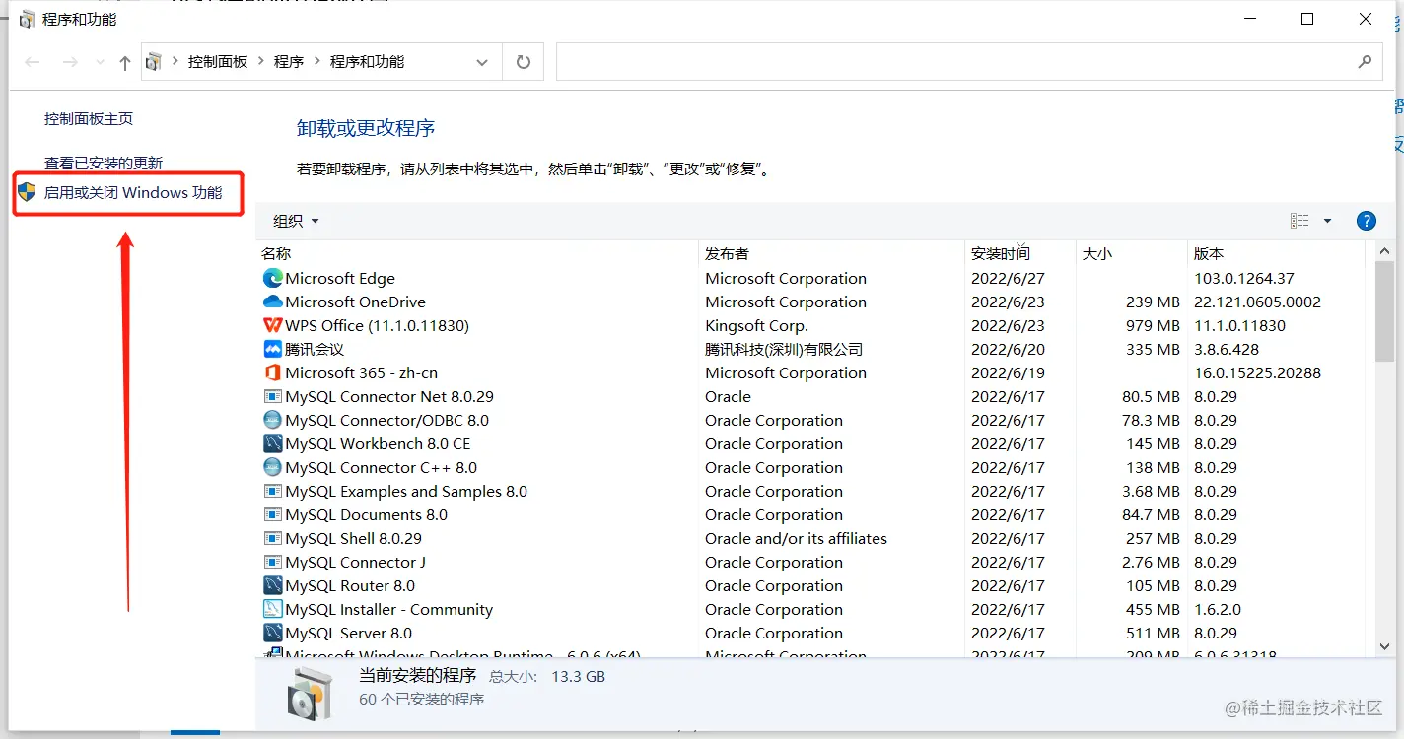Click the shield icon beside Windows 功能
This screenshot has height=739, width=1404.
click(x=28, y=191)
